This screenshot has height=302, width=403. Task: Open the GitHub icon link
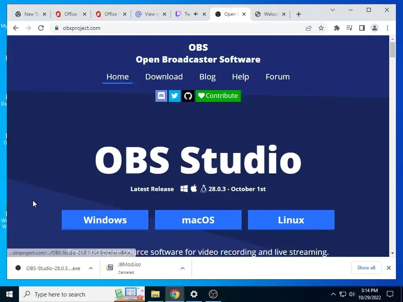click(188, 96)
